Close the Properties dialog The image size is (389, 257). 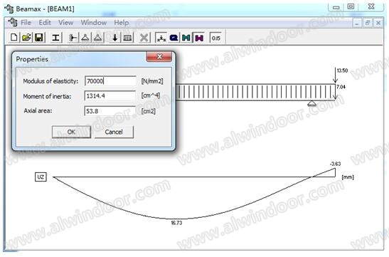point(159,57)
